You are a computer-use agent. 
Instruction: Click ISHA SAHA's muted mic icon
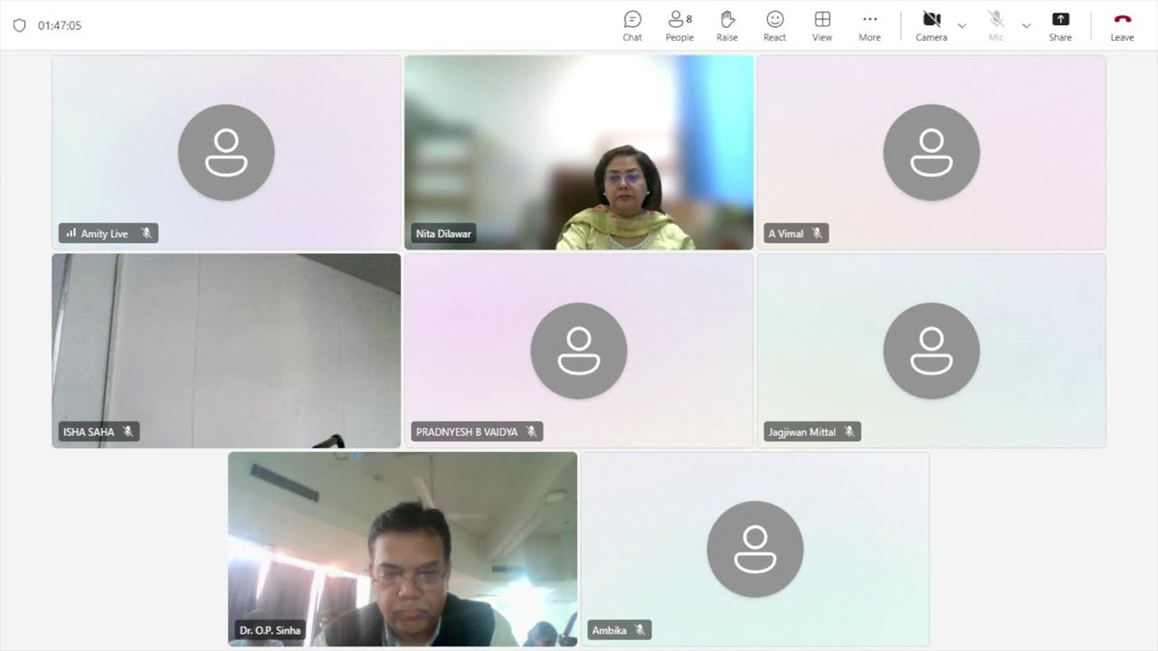coord(128,432)
